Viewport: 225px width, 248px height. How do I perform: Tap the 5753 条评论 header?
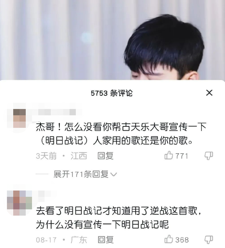point(112,93)
